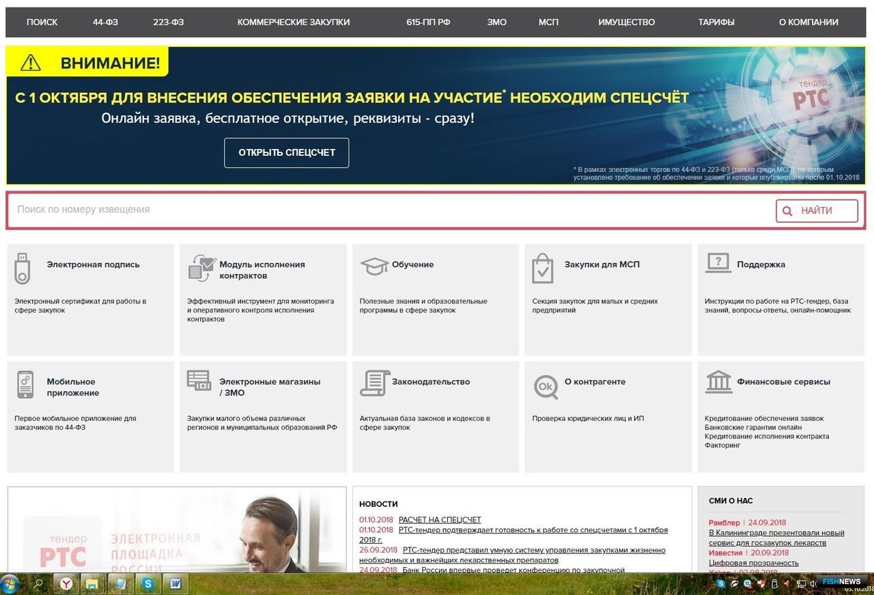Open the ТАРИФЫ menu item

click(x=716, y=22)
